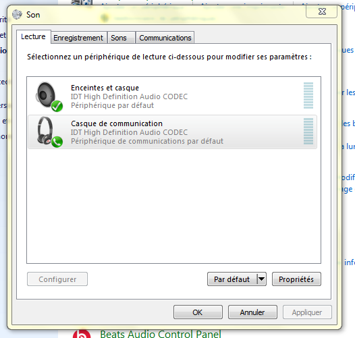
Task: Click the Configurer button
Action: 57,279
